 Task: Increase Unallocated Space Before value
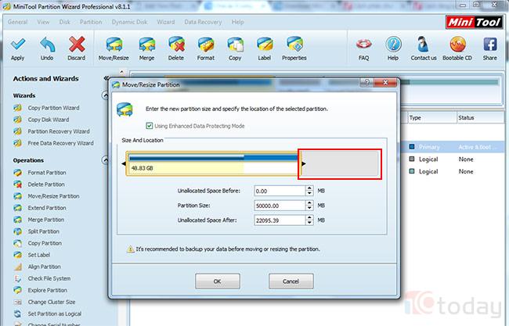(309, 188)
